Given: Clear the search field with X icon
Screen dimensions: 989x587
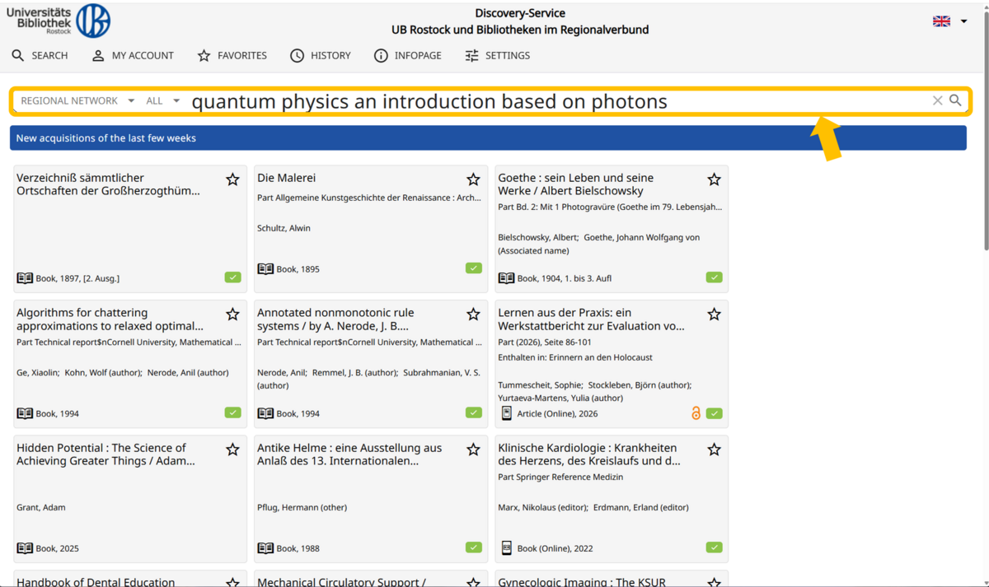Looking at the screenshot, I should tap(937, 100).
